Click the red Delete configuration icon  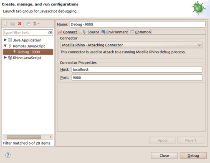[x=20, y=23]
